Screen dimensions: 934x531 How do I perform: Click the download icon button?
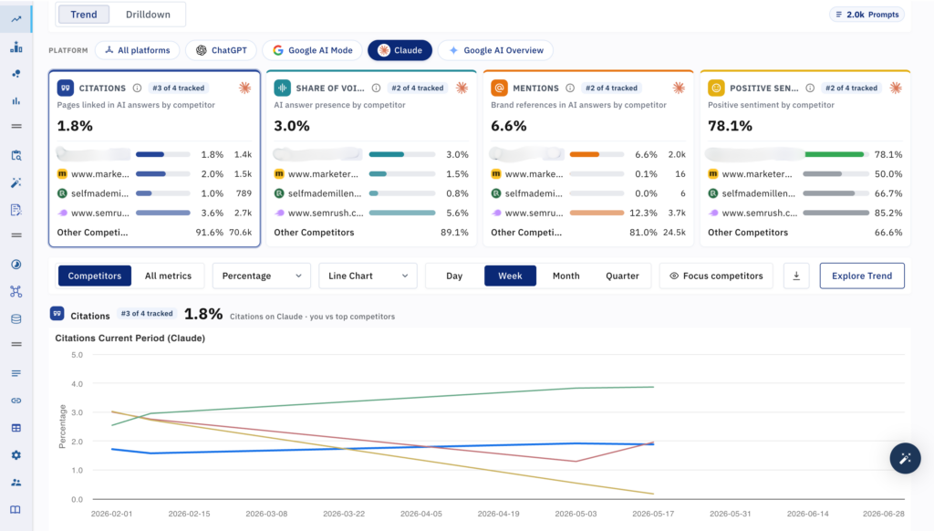click(796, 276)
